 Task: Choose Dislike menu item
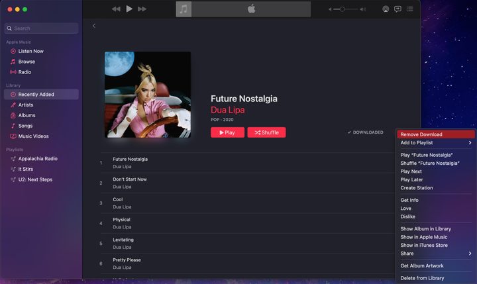point(436,216)
